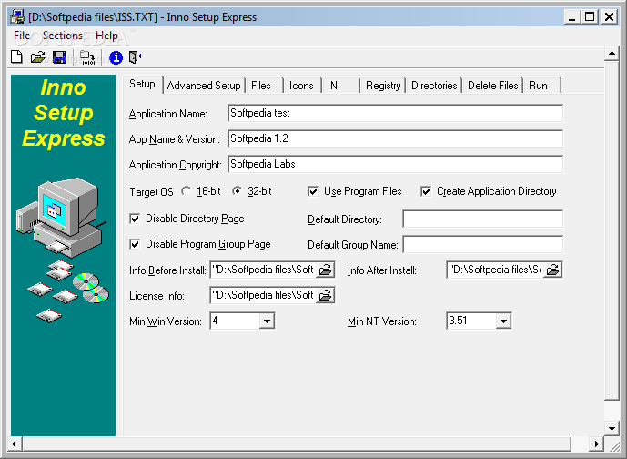The height and width of the screenshot is (459, 627).
Task: Click the vertical scrollbar down arrow
Action: (x=612, y=429)
